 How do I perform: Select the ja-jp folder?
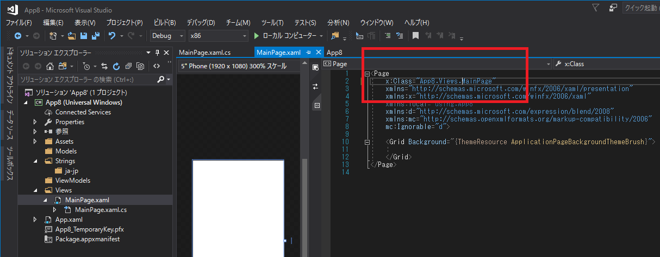71,171
